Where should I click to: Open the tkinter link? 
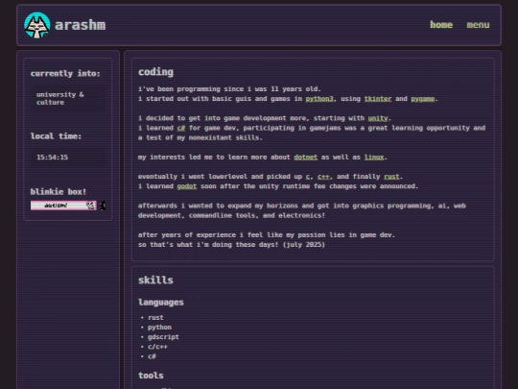click(x=378, y=99)
